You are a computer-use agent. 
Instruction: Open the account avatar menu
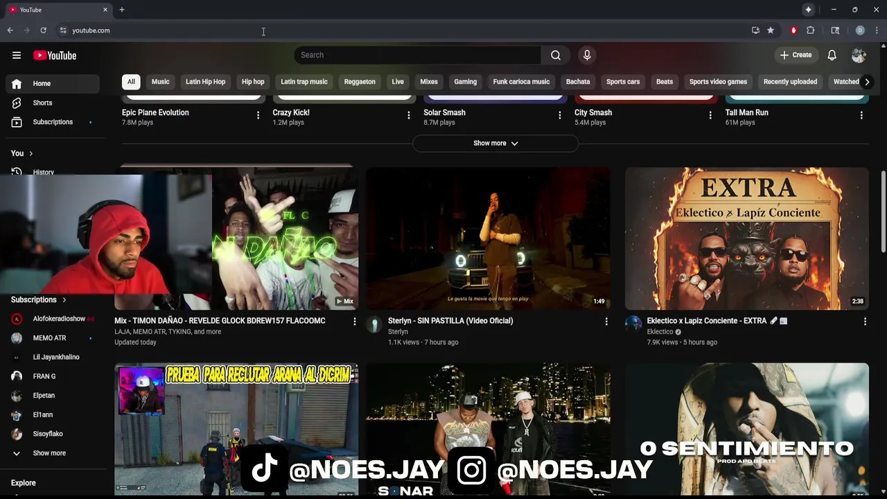[859, 55]
